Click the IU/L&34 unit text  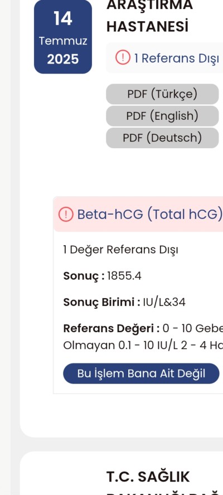click(164, 303)
